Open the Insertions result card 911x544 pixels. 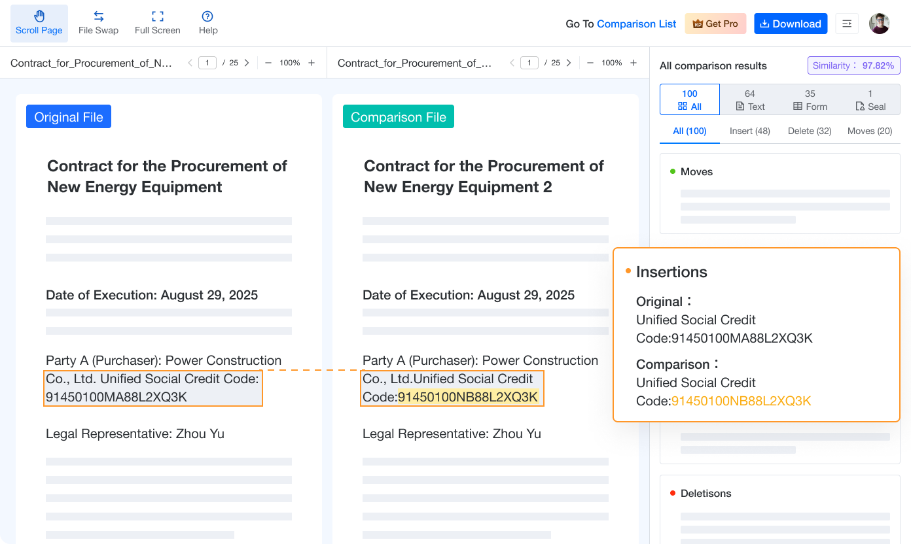coord(757,335)
